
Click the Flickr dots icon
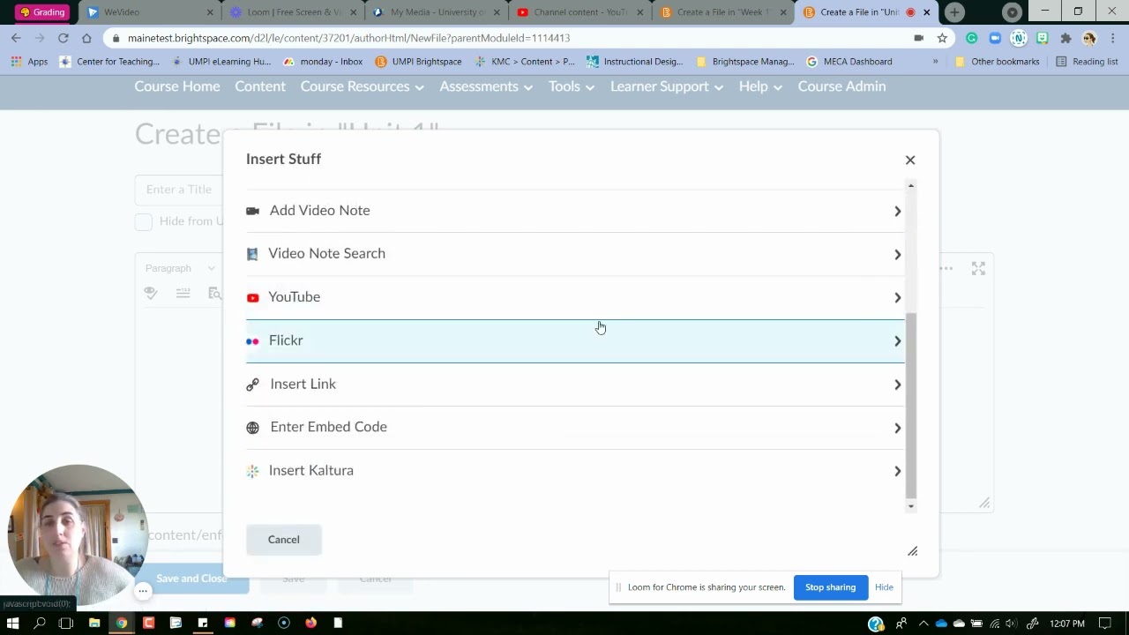[252, 340]
